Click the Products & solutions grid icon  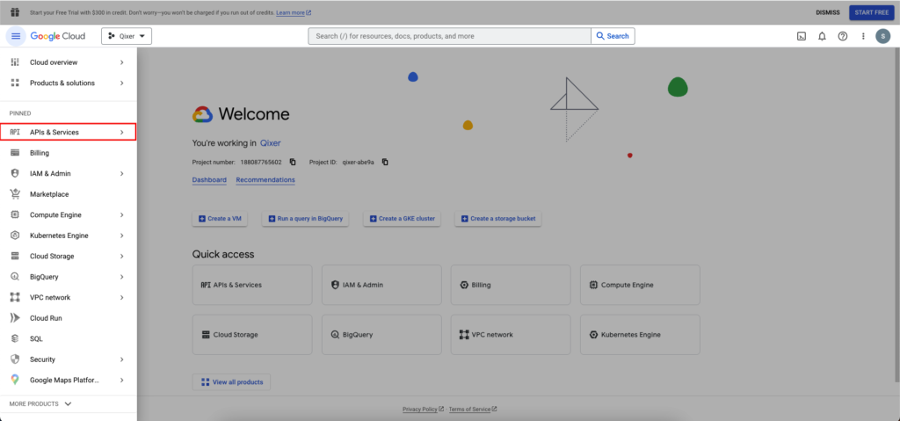(x=16, y=83)
